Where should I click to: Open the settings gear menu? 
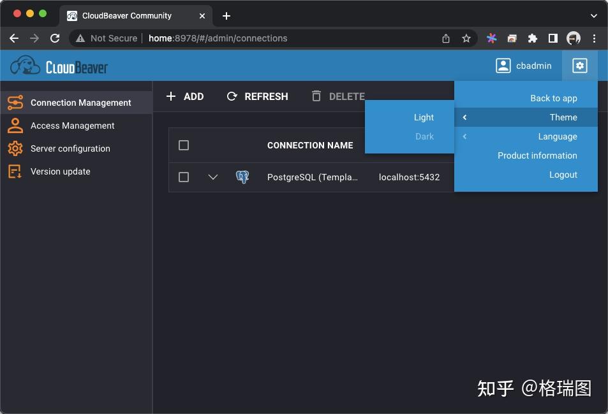coord(580,66)
